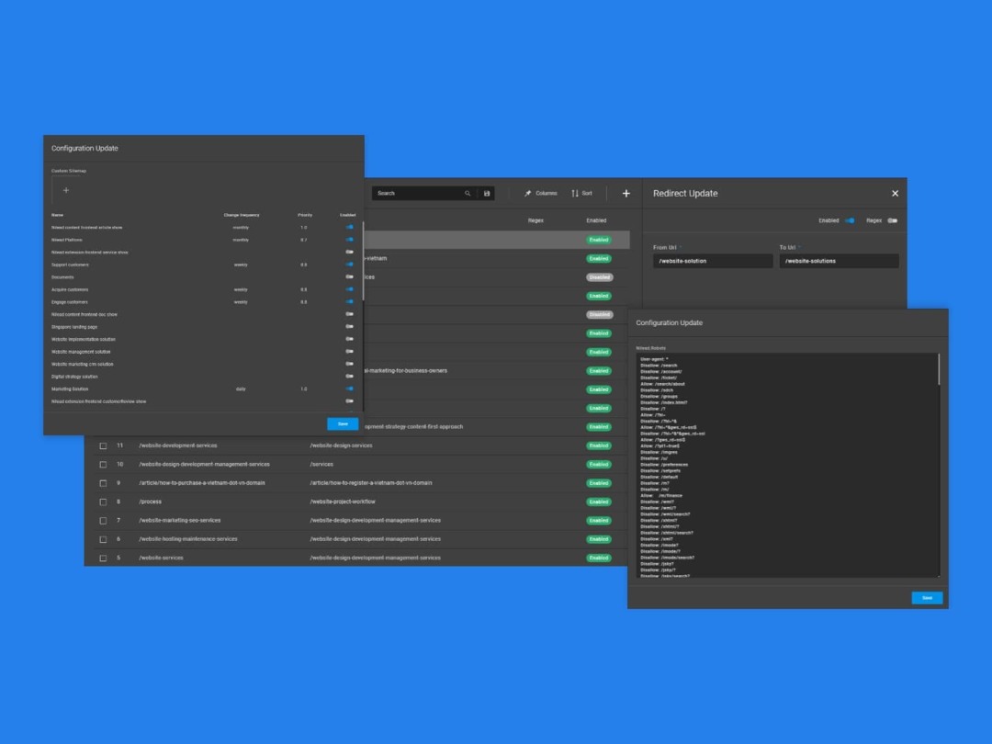Check the box for redirect row 11
The width and height of the screenshot is (992, 744).
click(103, 445)
